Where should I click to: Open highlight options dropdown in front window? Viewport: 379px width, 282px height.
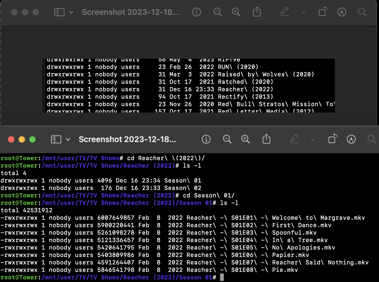pyautogui.click(x=313, y=139)
